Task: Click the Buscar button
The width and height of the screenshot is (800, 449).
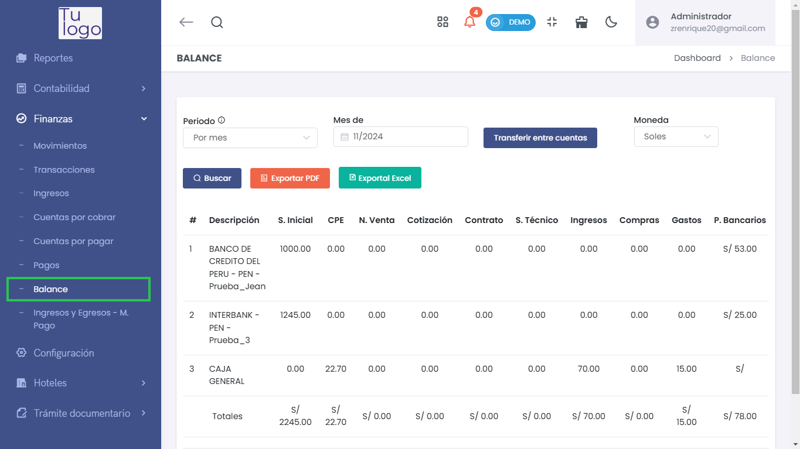Action: tap(212, 178)
